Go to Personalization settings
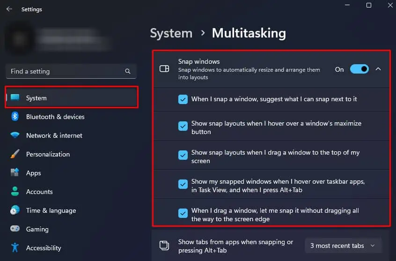This screenshot has height=261, width=396. tap(48, 154)
